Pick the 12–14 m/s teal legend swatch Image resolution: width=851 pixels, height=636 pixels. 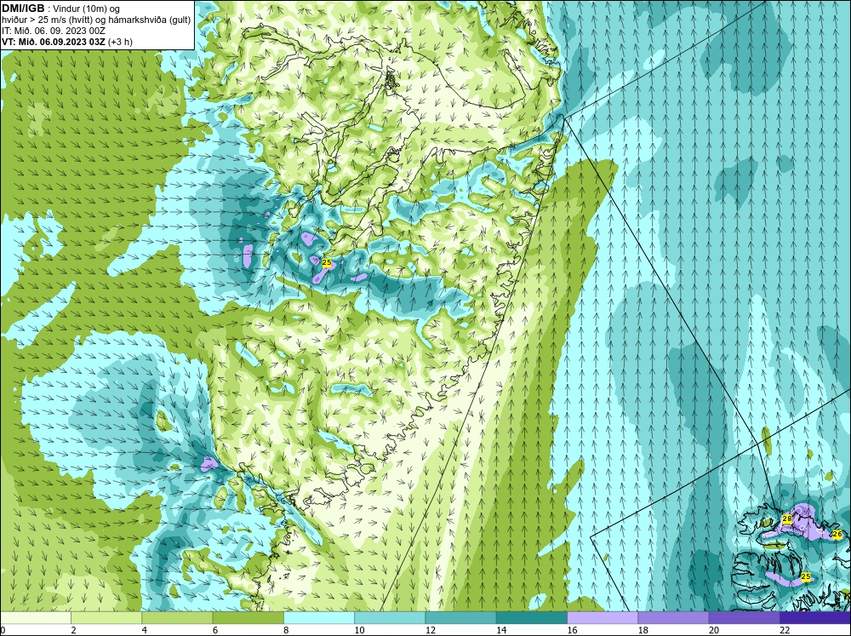(460, 617)
